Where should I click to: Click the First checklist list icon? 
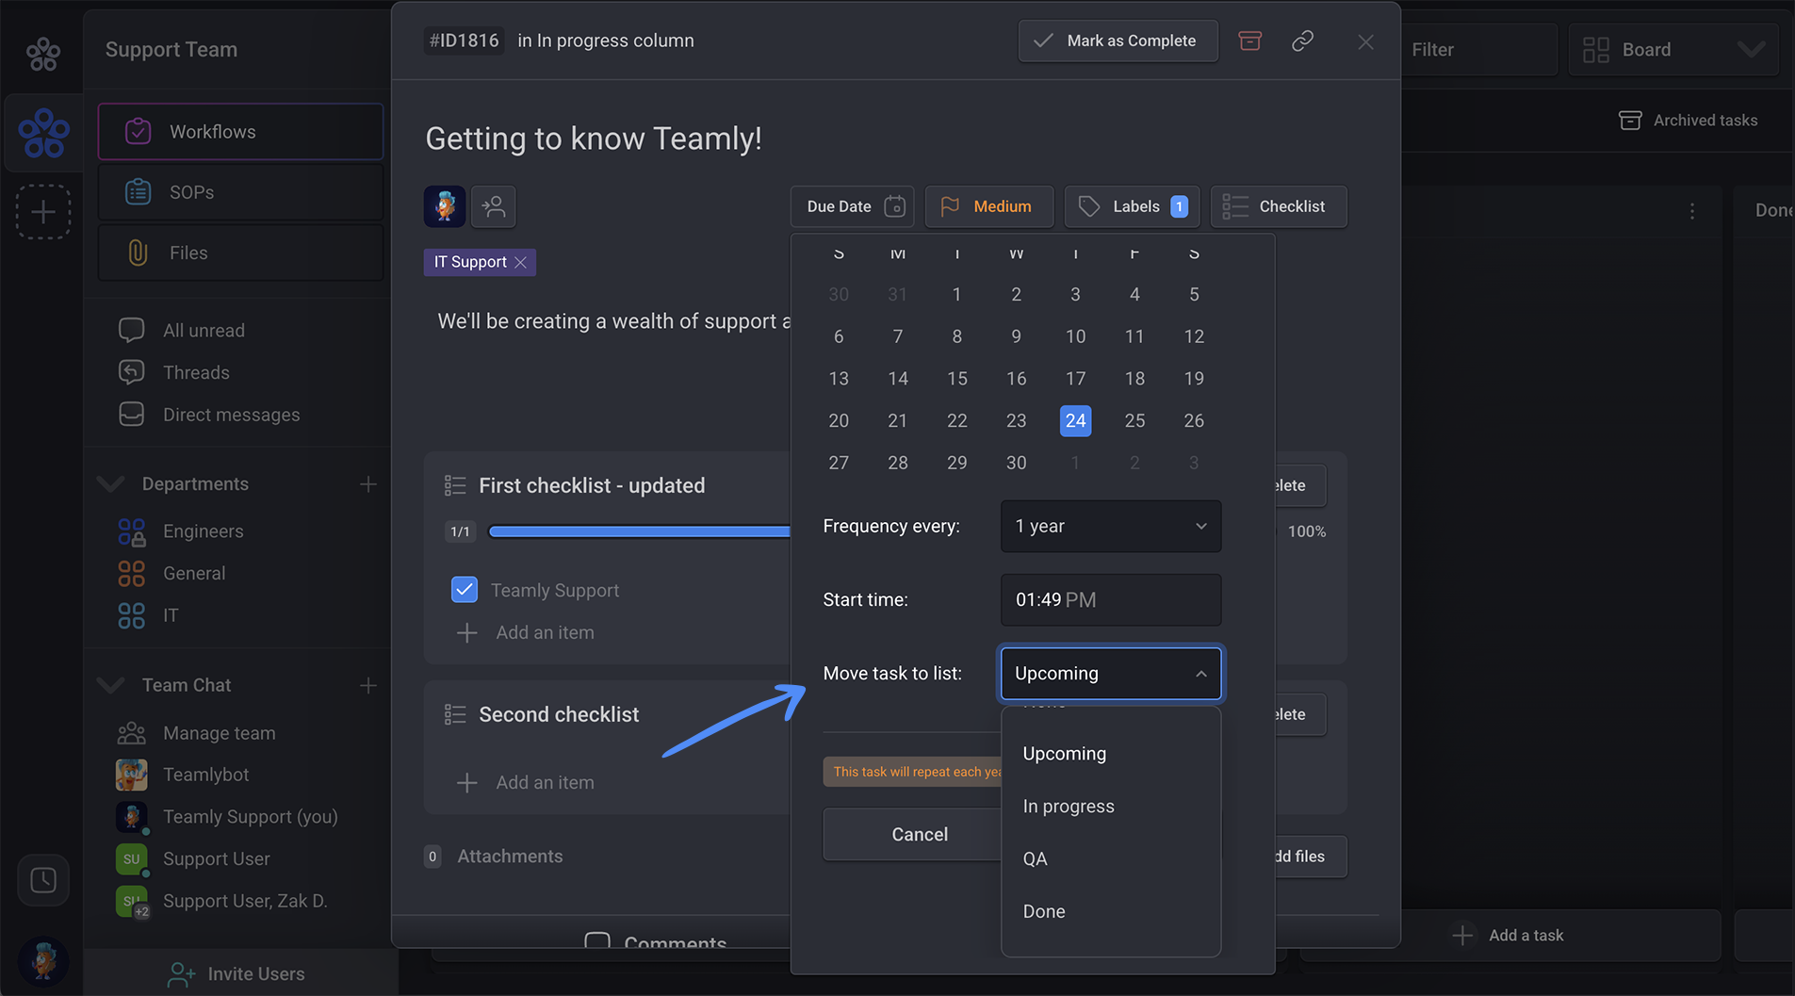click(x=455, y=485)
